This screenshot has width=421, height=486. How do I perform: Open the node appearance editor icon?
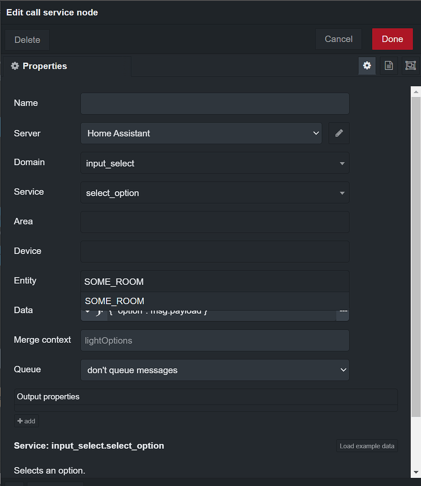click(410, 65)
